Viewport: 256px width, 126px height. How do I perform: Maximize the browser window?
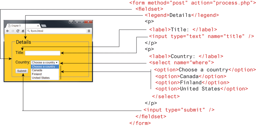coord(82,21)
